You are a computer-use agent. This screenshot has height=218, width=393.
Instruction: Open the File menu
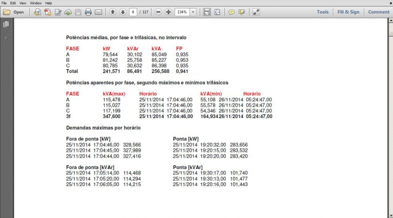click(4, 3)
